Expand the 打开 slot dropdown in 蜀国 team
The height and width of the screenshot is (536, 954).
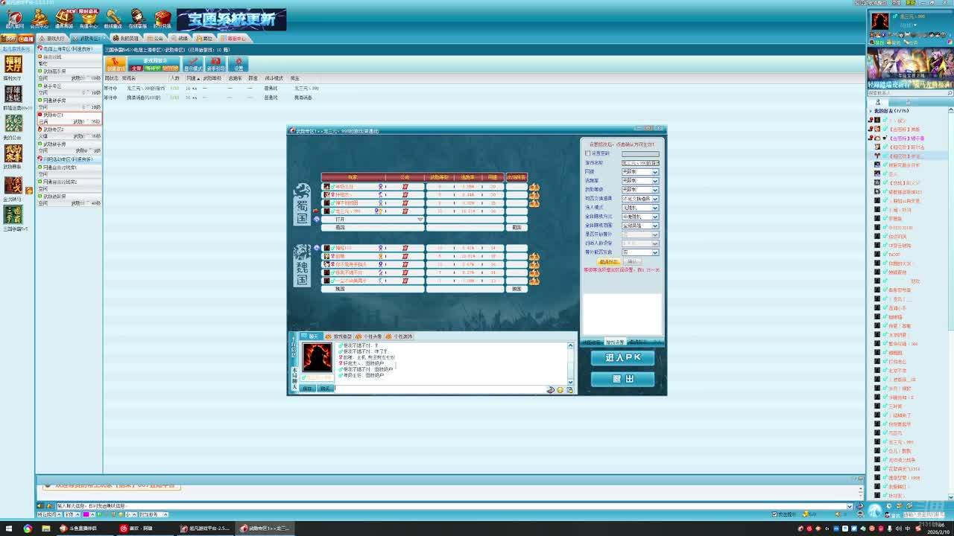[420, 220]
